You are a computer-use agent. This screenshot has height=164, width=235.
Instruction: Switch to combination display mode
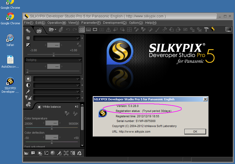tap(88, 30)
